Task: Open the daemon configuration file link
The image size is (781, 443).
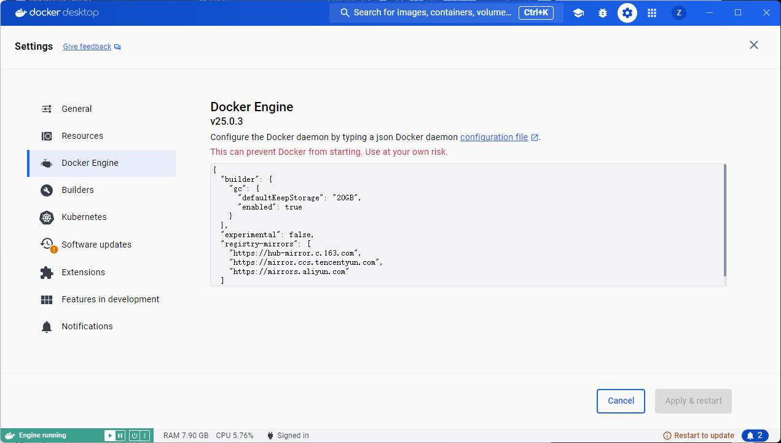Action: point(495,137)
